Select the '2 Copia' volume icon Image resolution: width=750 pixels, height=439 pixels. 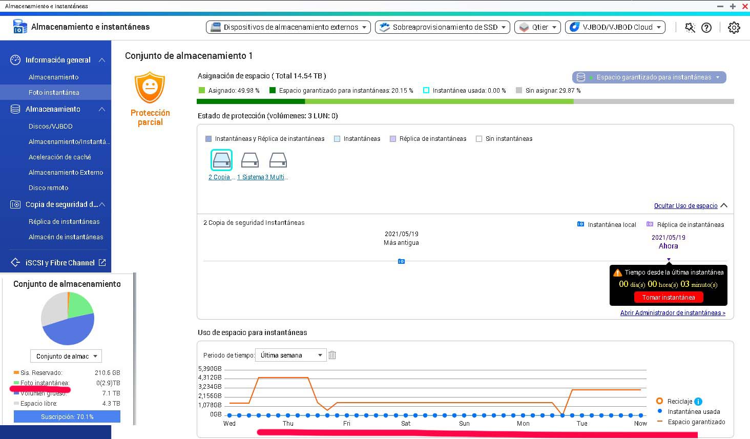point(221,160)
